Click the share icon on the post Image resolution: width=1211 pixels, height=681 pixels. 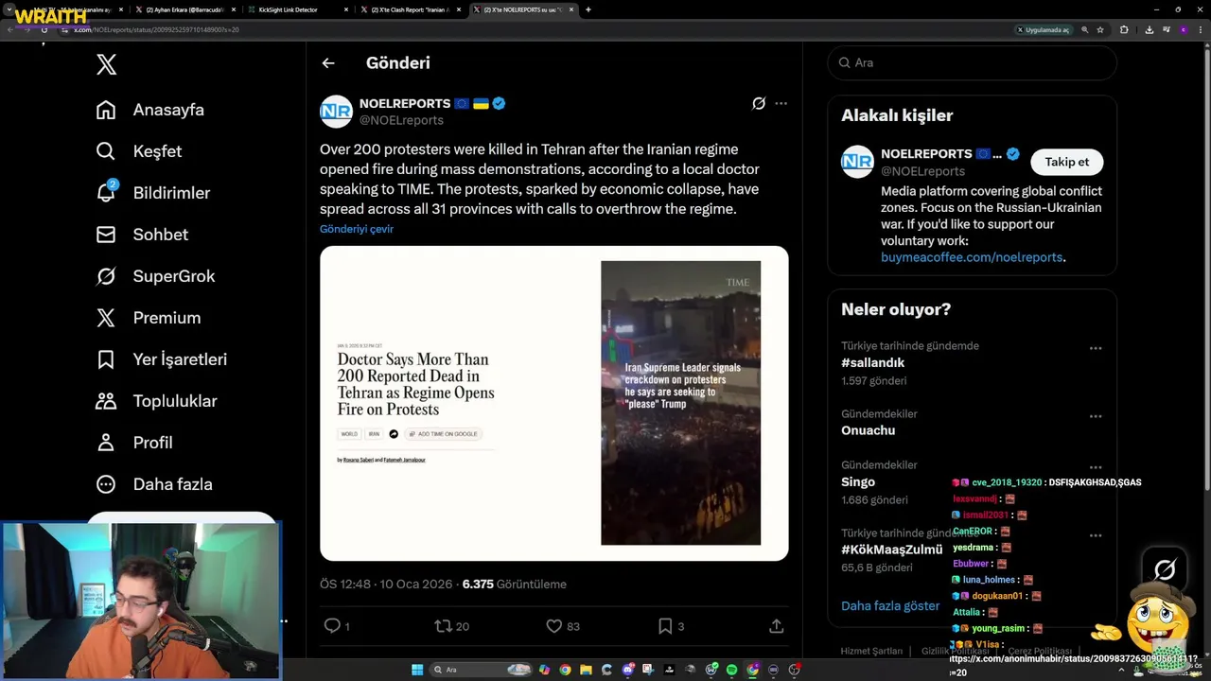pos(776,626)
